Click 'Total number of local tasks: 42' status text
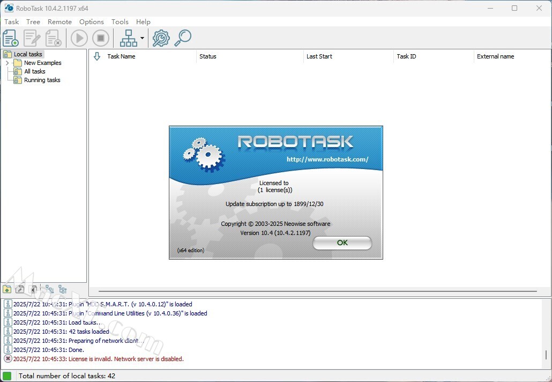 (67, 376)
